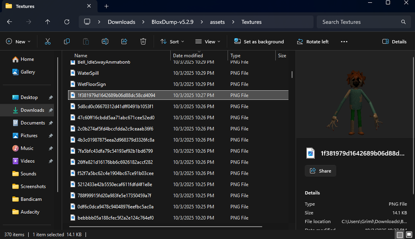Click the Cut scissors icon
This screenshot has width=415, height=239.
tap(47, 41)
